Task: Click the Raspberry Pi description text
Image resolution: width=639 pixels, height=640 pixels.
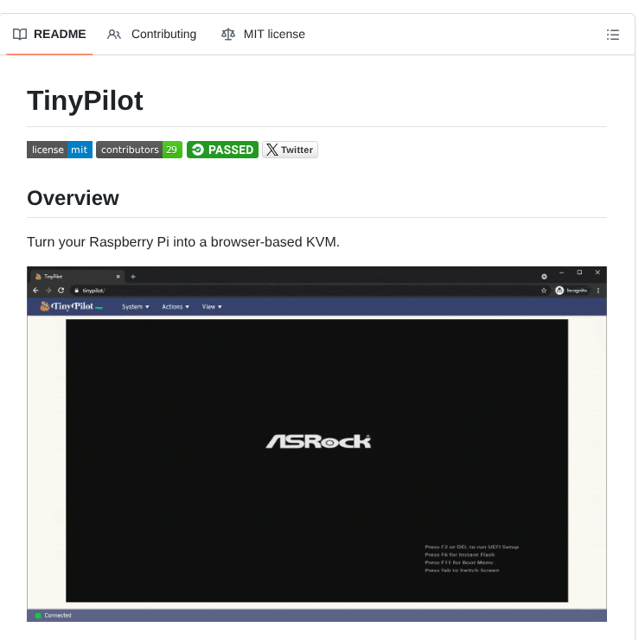Action: coord(183,242)
